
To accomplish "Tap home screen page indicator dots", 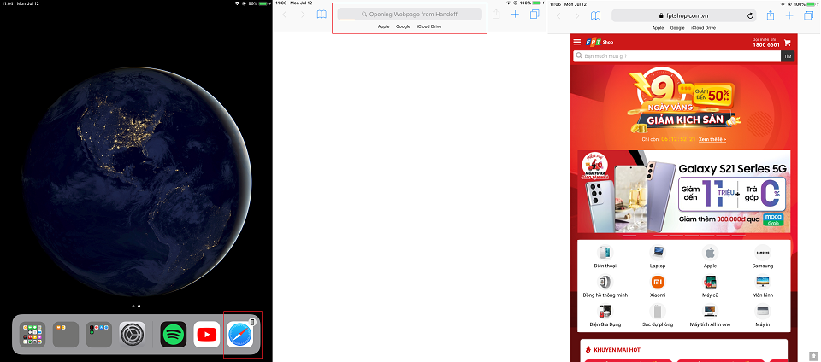I will pos(136,307).
